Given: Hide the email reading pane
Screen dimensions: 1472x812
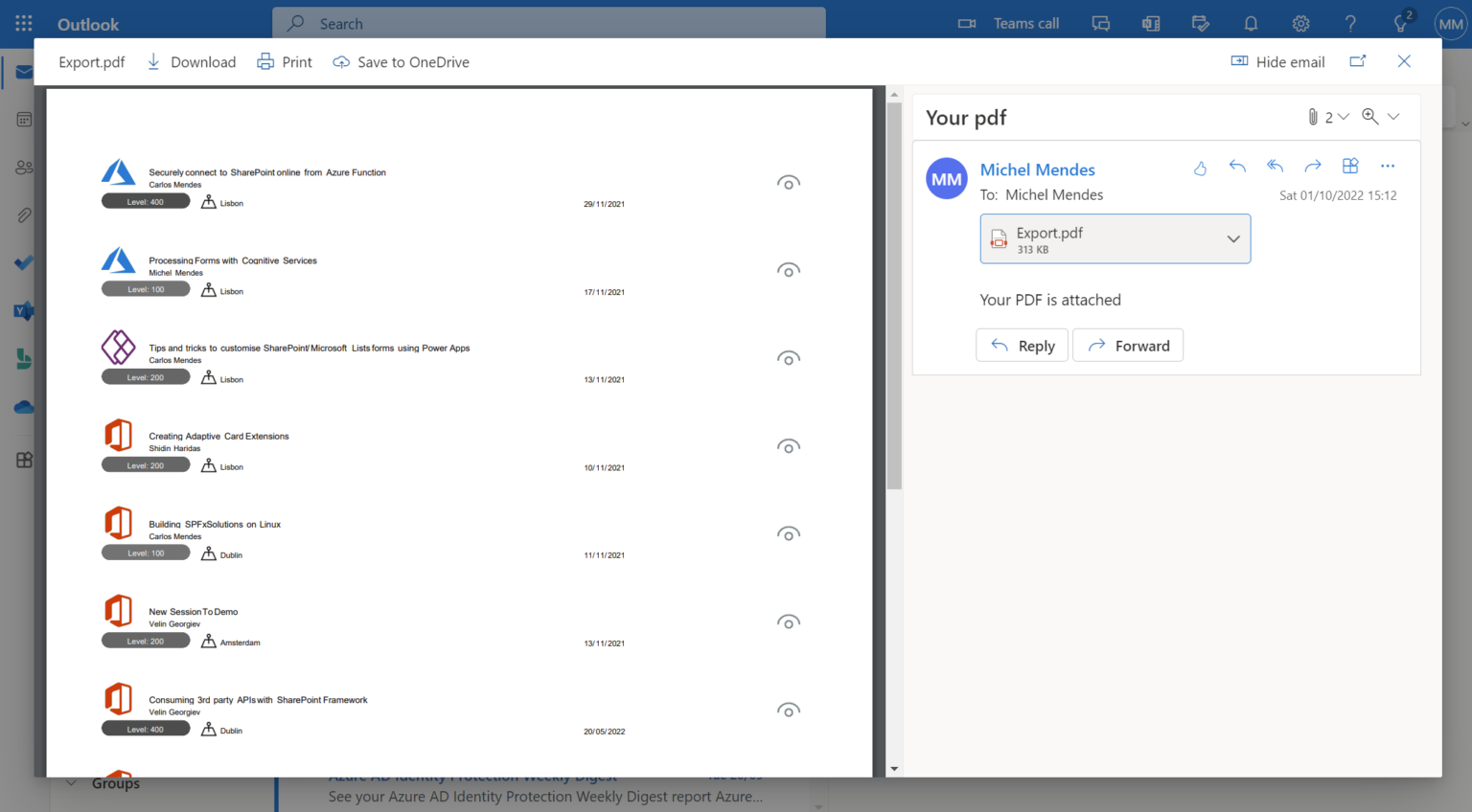Looking at the screenshot, I should click(x=1277, y=61).
